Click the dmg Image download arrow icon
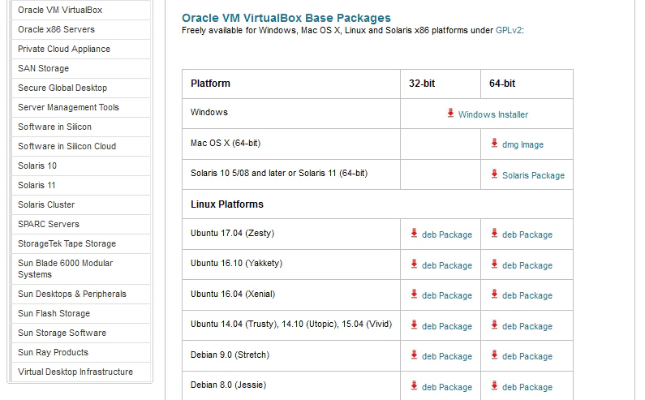Image resolution: width=645 pixels, height=400 pixels. [494, 143]
